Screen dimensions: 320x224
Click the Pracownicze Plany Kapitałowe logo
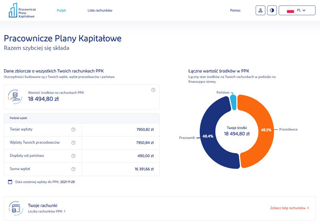point(22,10)
